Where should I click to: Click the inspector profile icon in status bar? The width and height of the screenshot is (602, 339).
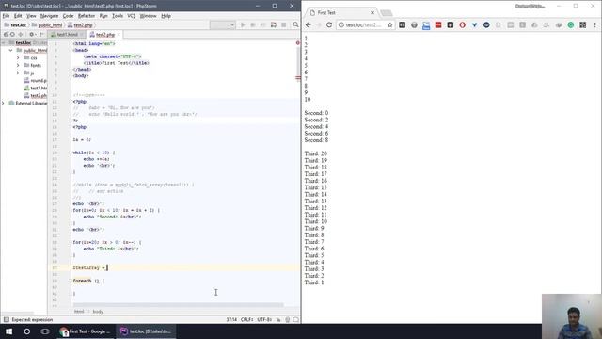click(288, 320)
